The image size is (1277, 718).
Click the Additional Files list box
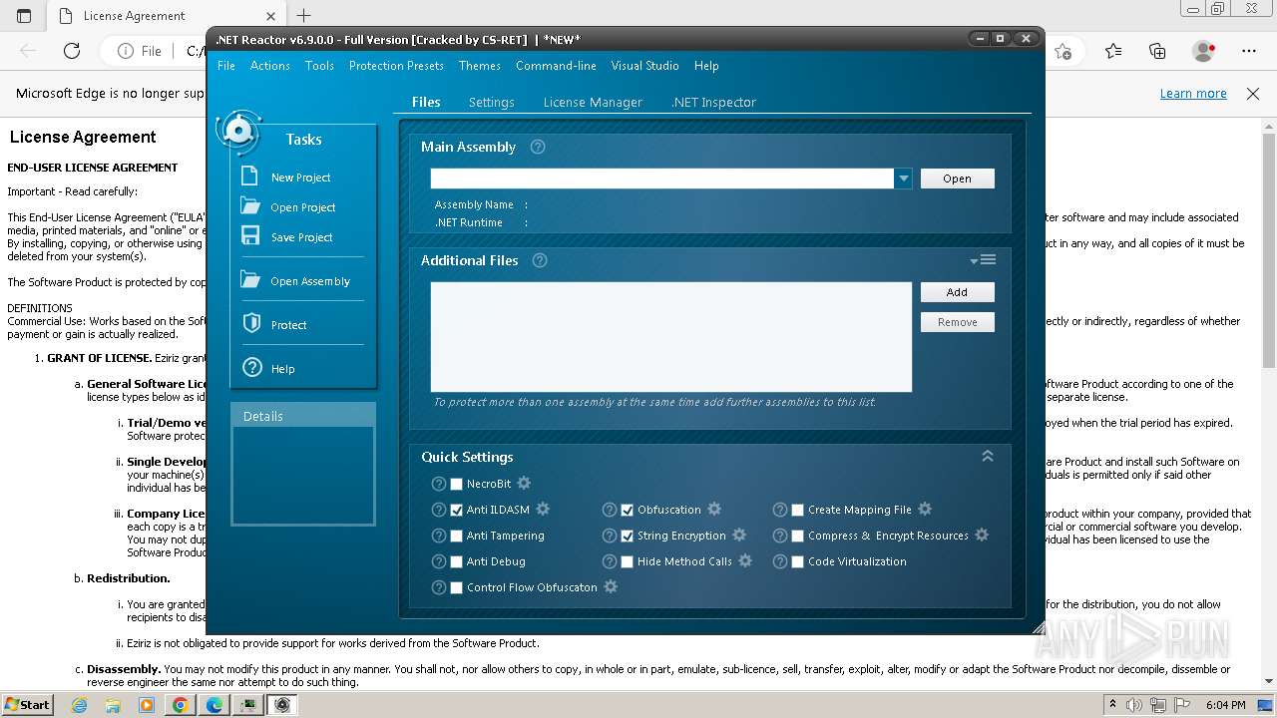(670, 337)
